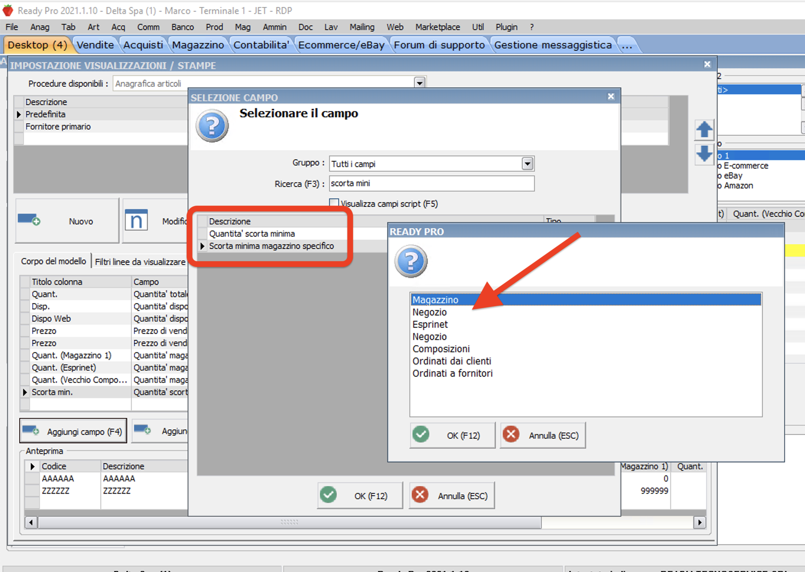Click the blue up arrow icon
Viewport: 805px width, 572px height.
point(704,129)
